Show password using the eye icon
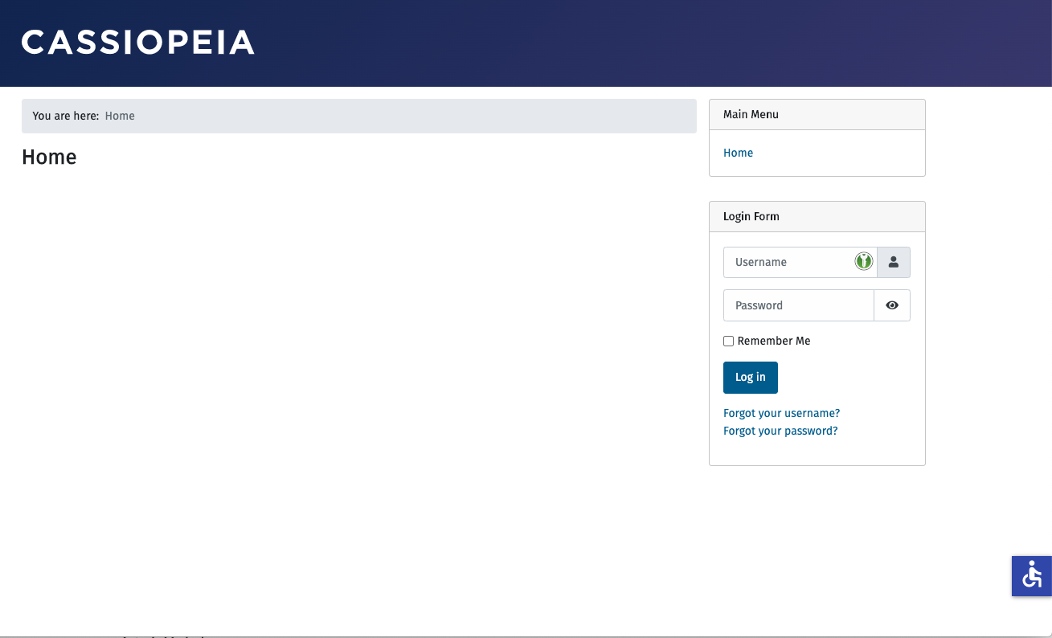This screenshot has width=1052, height=638. [x=892, y=305]
